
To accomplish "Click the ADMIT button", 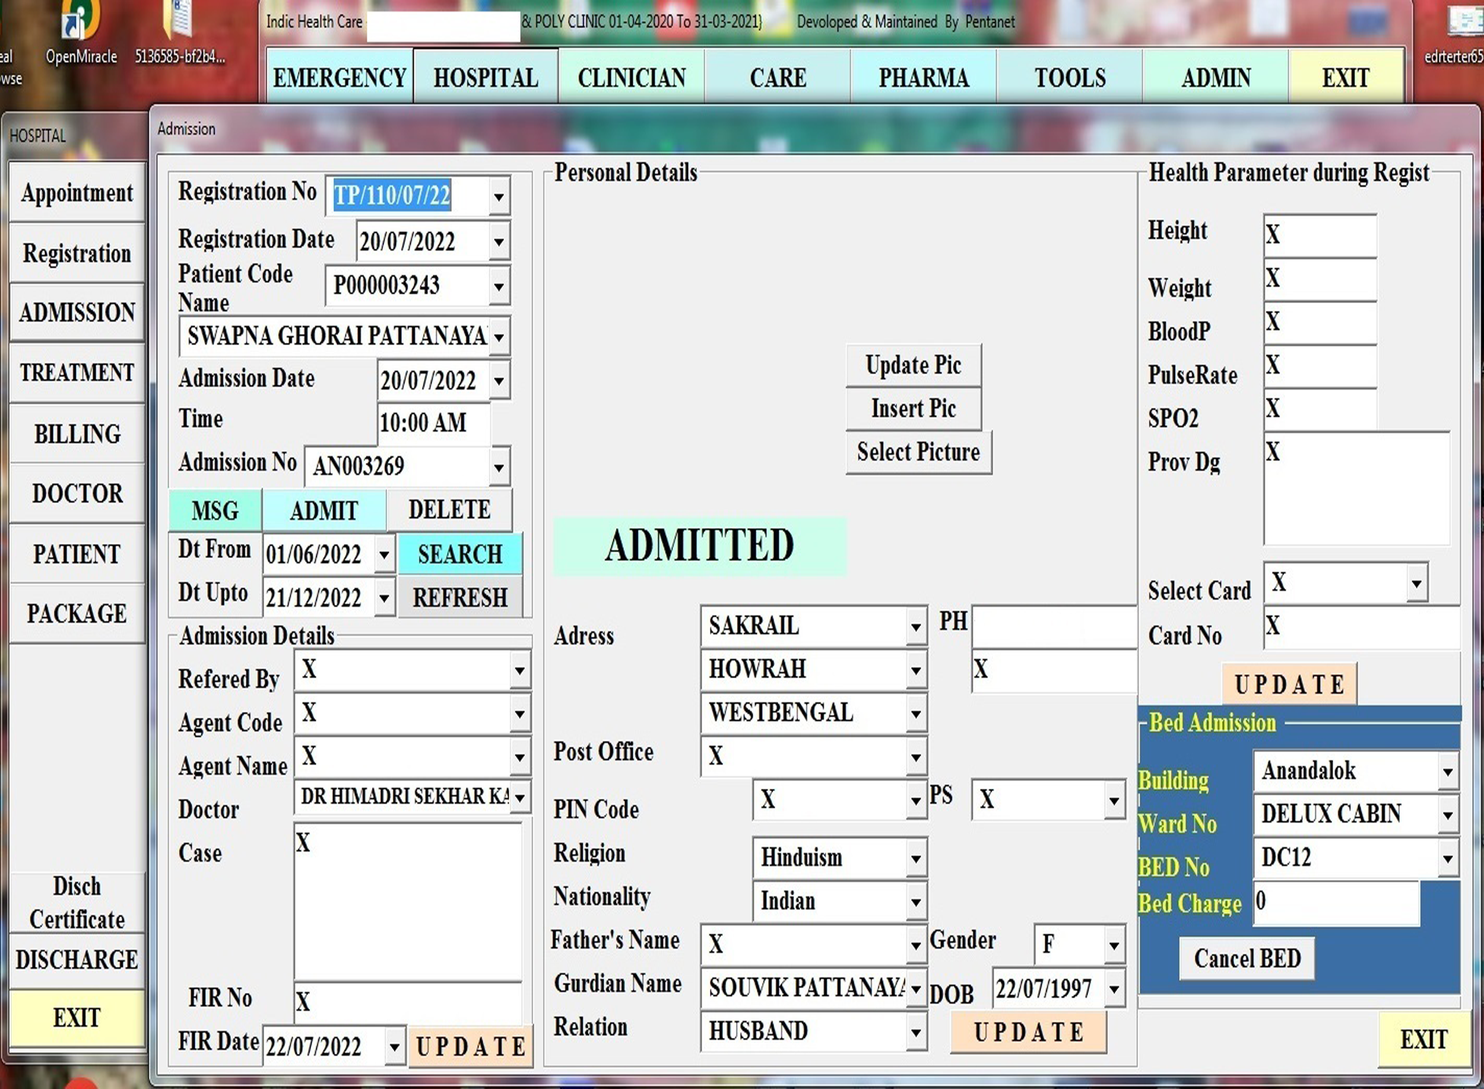I will pyautogui.click(x=324, y=510).
